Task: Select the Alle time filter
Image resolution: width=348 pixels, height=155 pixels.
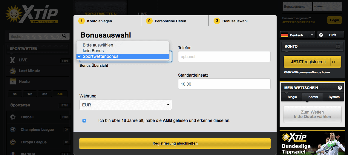Action: click(x=60, y=94)
